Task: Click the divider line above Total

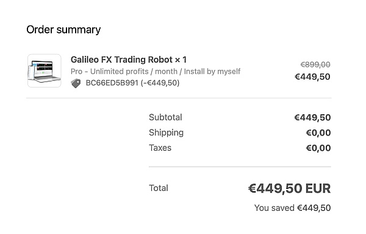Action: pyautogui.click(x=240, y=167)
